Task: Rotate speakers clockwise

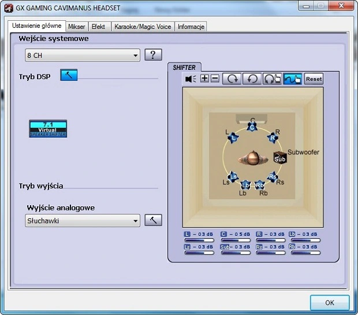Action: point(233,79)
